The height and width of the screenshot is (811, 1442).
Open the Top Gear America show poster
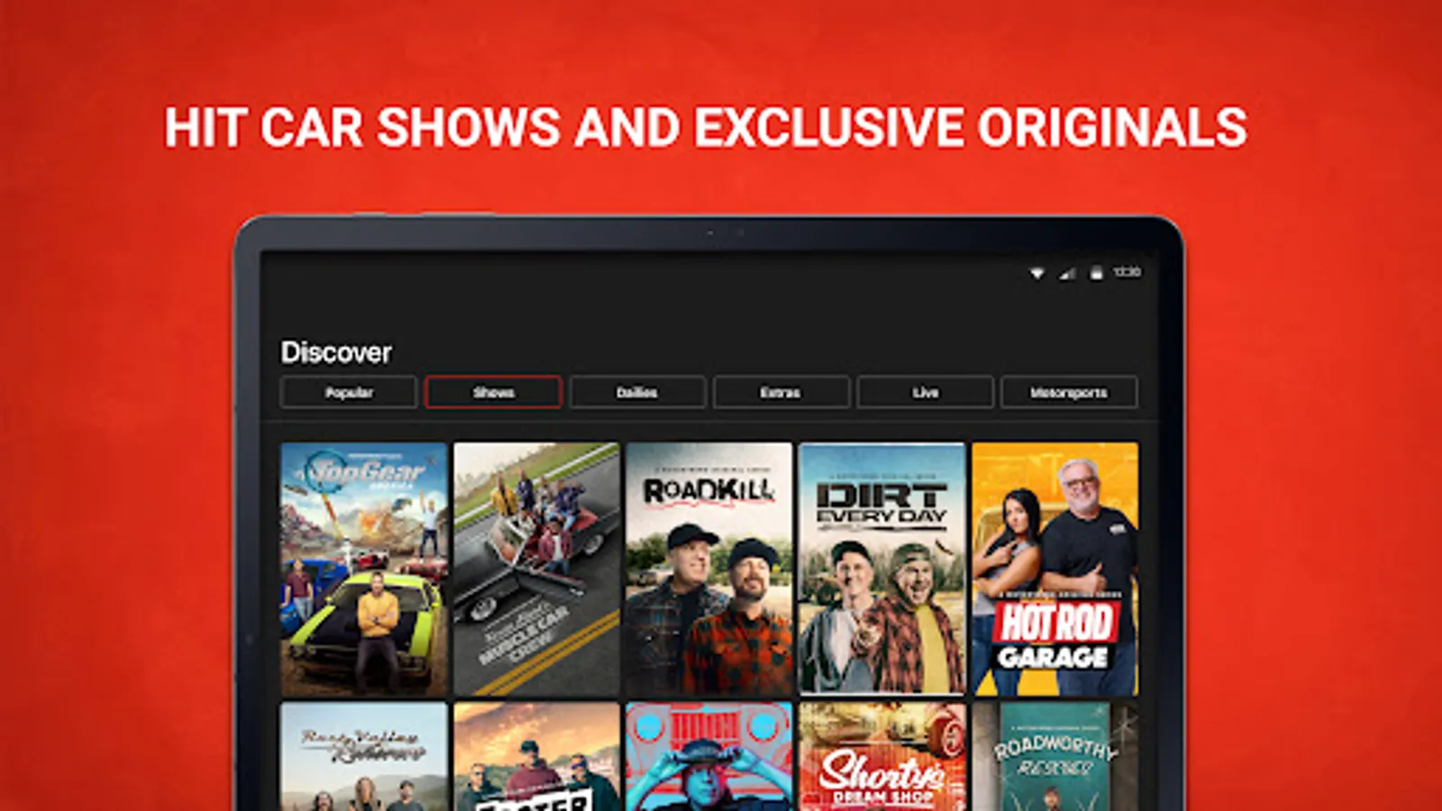point(364,569)
